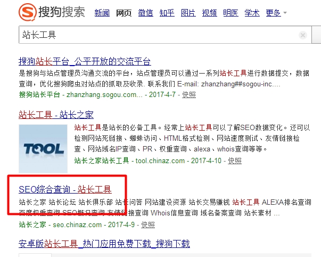This screenshot has width=321, height=257.
Task: Select the 网页 tab
Action: click(x=124, y=13)
